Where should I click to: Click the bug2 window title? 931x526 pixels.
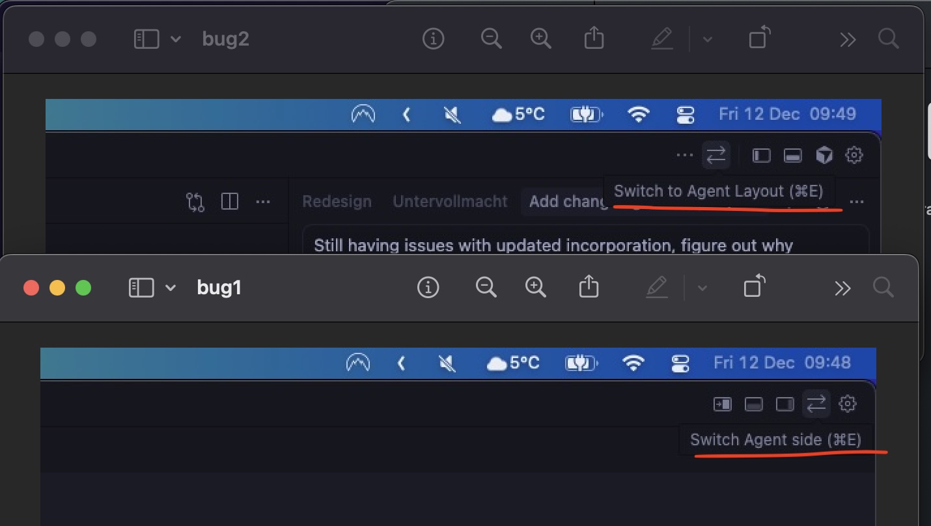pos(225,39)
